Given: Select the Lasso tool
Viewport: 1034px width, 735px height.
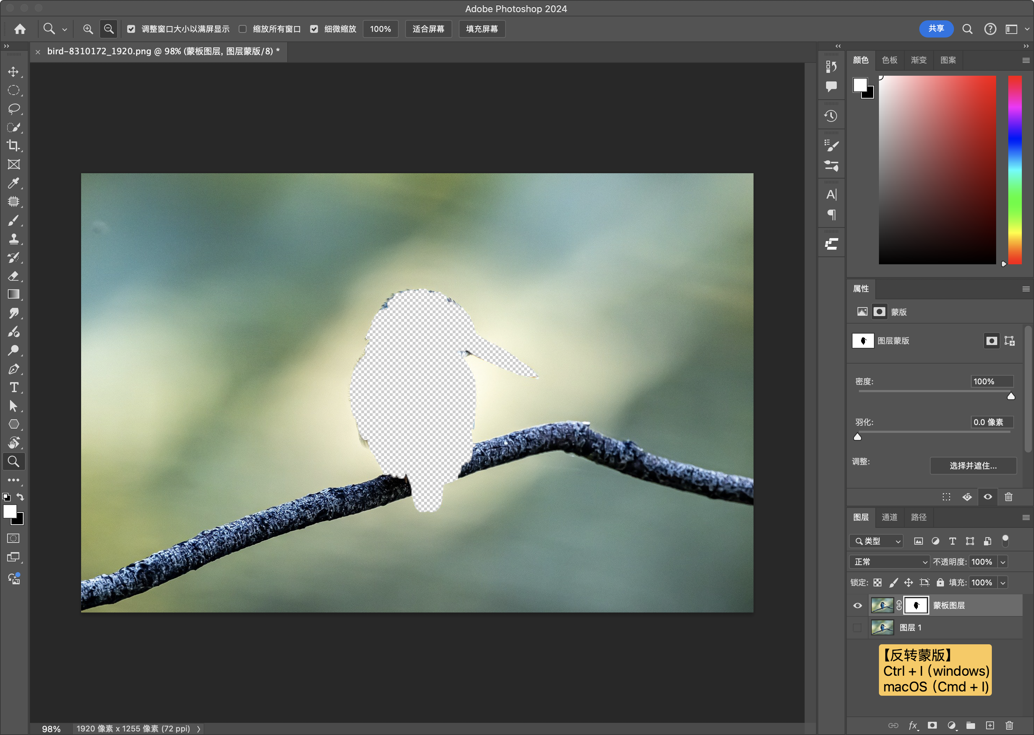Looking at the screenshot, I should pyautogui.click(x=14, y=109).
